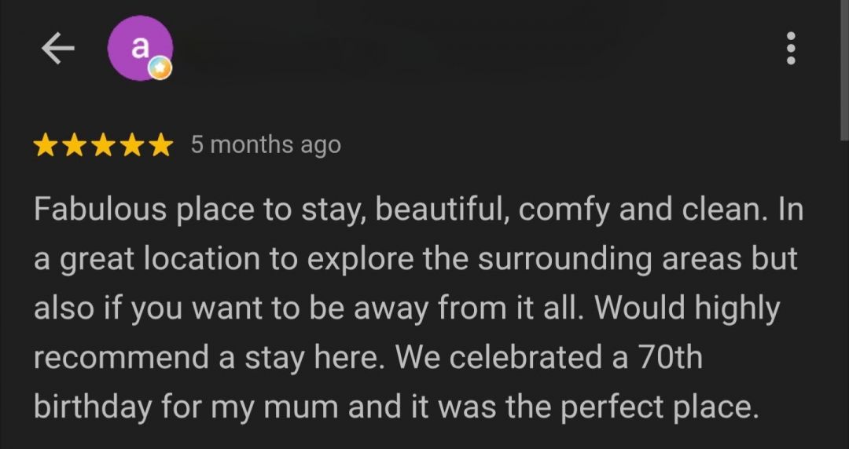The image size is (849, 449).
Task: Click the line starting "Fabulous place to stay"
Action: coord(418,210)
